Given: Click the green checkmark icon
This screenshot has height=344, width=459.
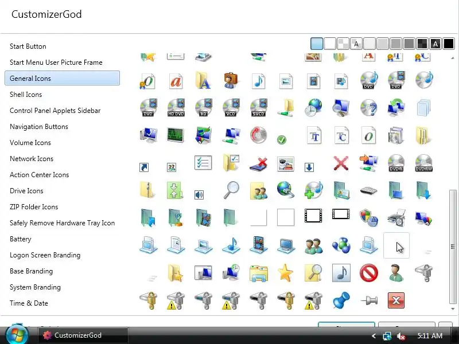Looking at the screenshot, I should pos(282,140).
